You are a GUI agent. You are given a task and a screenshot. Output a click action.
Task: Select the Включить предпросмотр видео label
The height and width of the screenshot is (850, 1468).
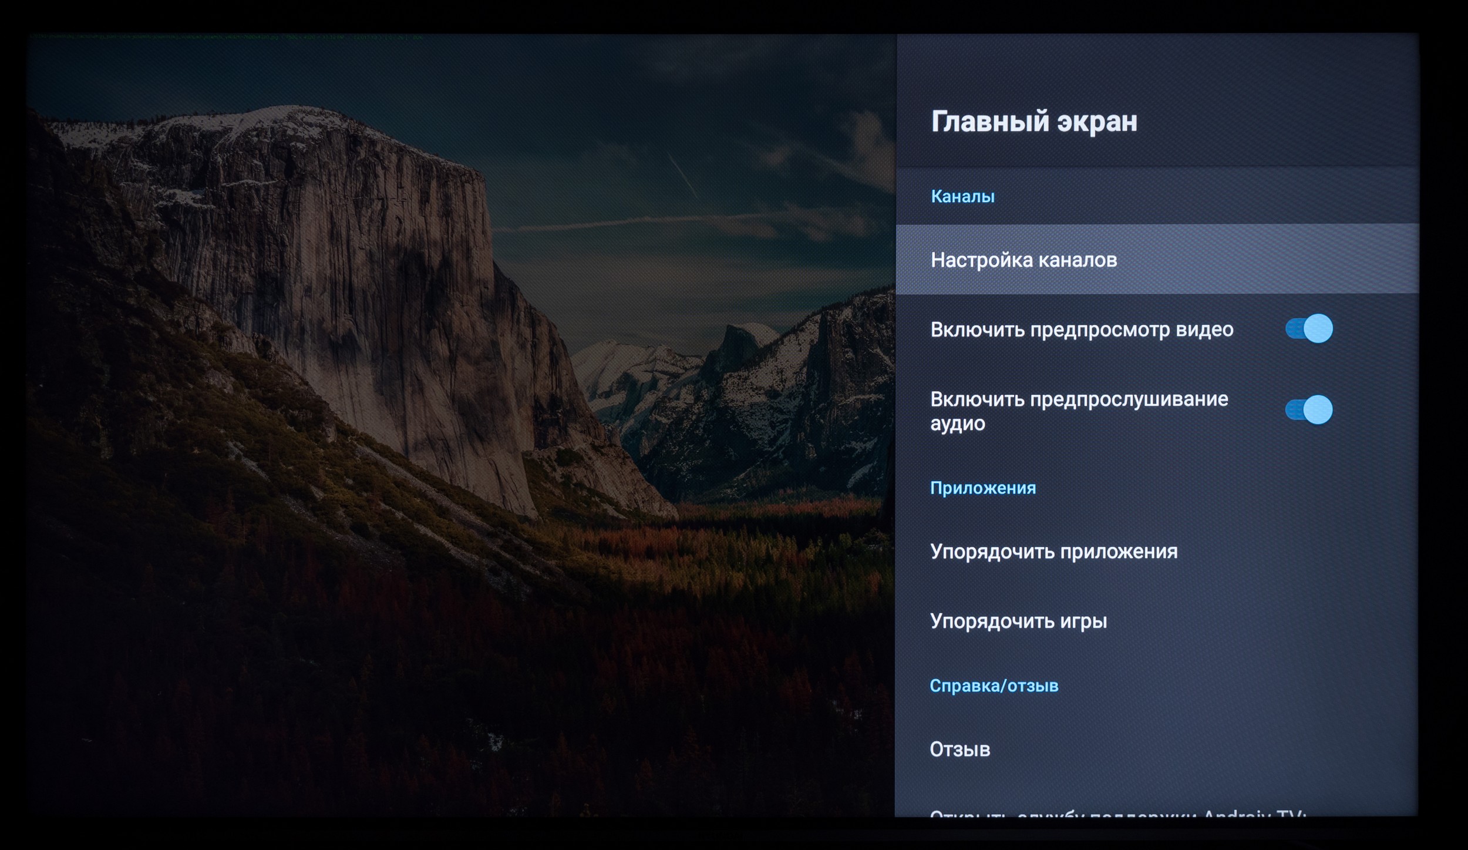[x=1082, y=330]
